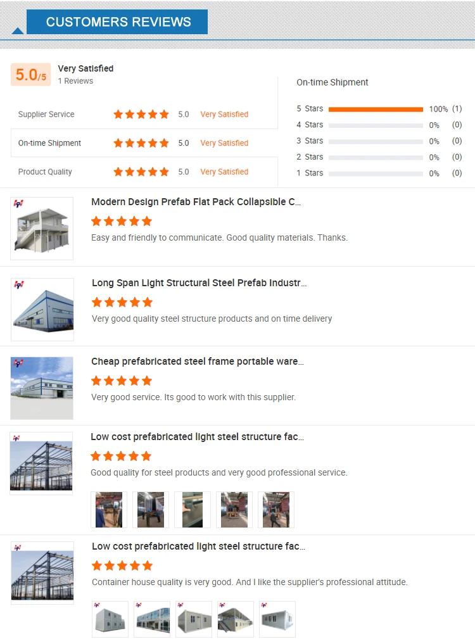View first container house review photo

click(x=110, y=619)
